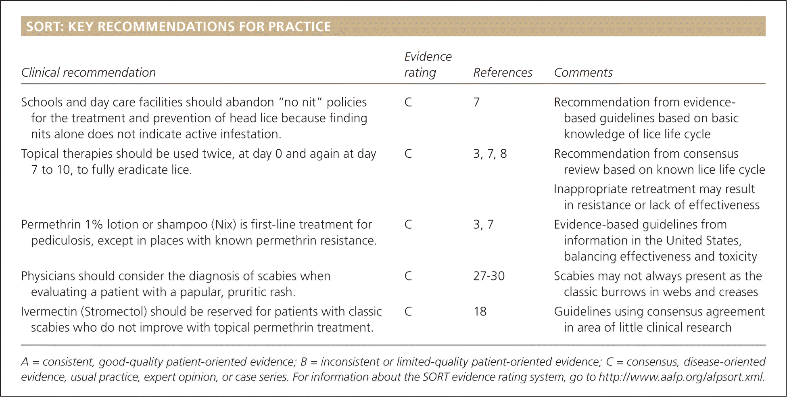
Task: Click the References column header
Action: click(502, 73)
